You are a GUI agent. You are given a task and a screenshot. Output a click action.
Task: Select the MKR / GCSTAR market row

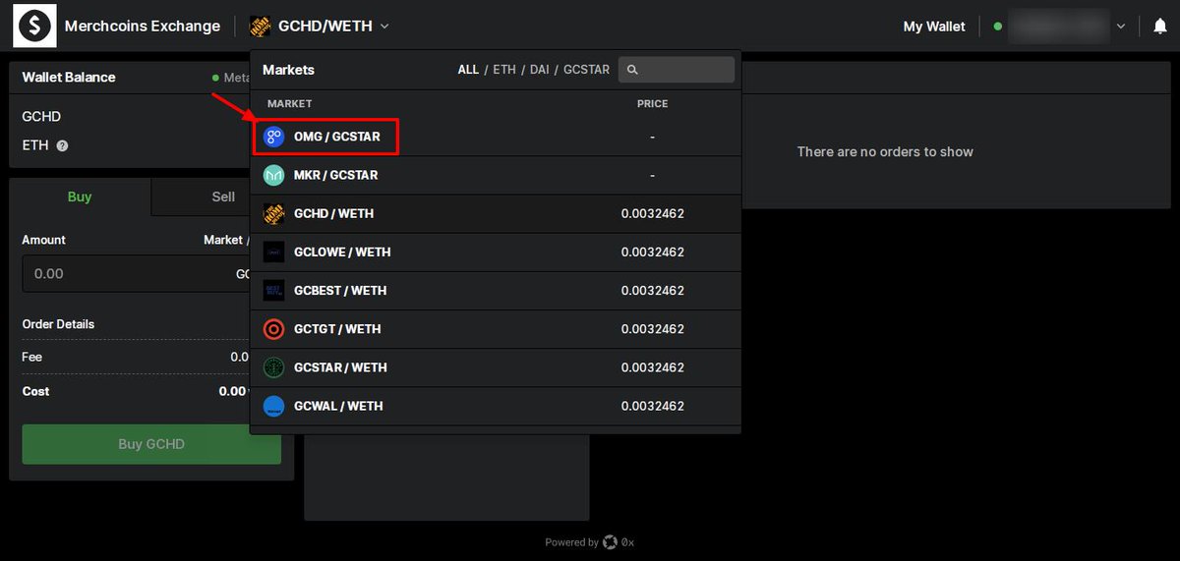coord(496,175)
